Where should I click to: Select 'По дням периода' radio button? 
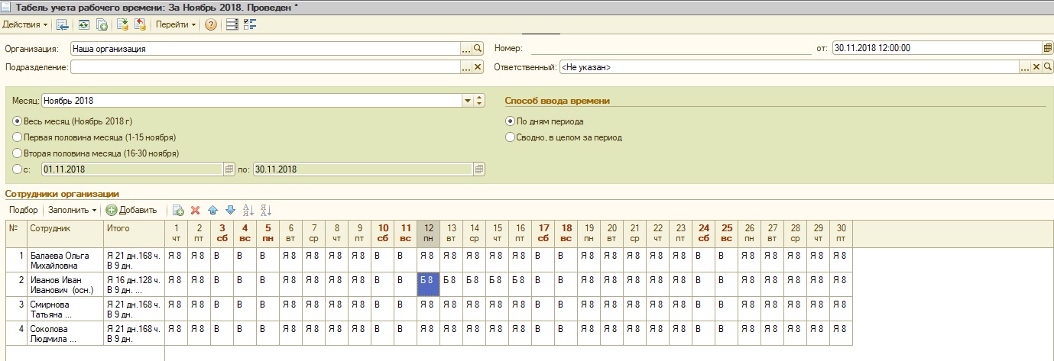coord(510,121)
